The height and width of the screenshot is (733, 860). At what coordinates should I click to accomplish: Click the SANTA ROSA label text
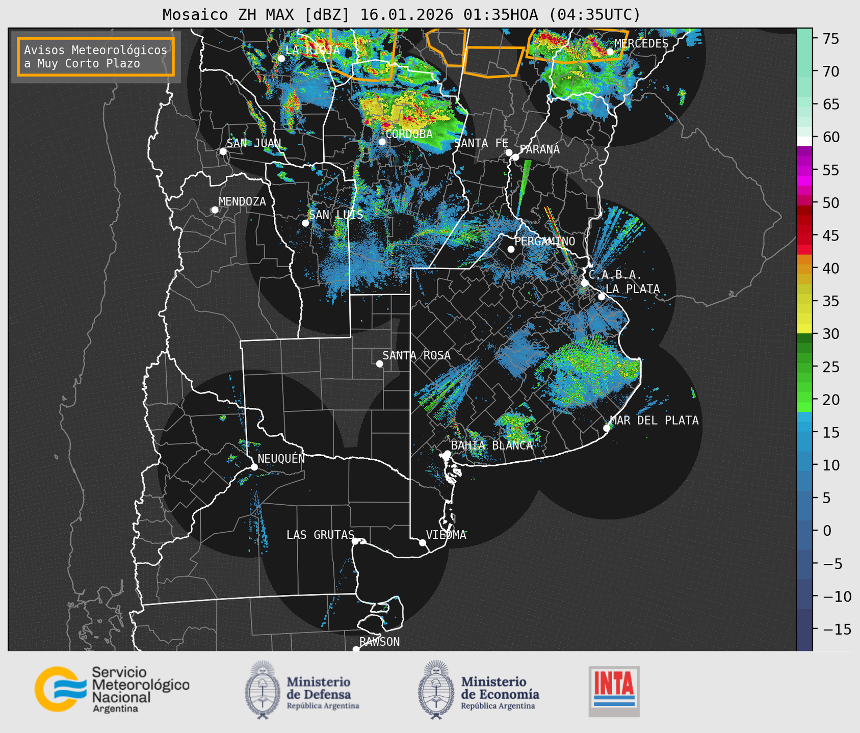click(x=416, y=355)
